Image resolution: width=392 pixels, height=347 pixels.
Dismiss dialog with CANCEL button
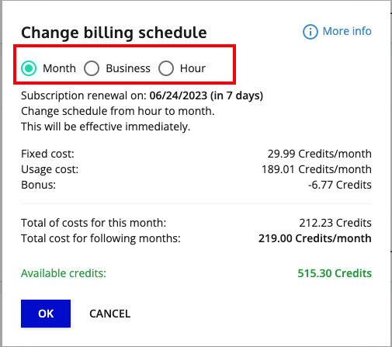110,314
